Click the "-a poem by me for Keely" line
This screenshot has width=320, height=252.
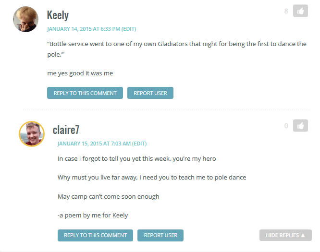coord(93,215)
